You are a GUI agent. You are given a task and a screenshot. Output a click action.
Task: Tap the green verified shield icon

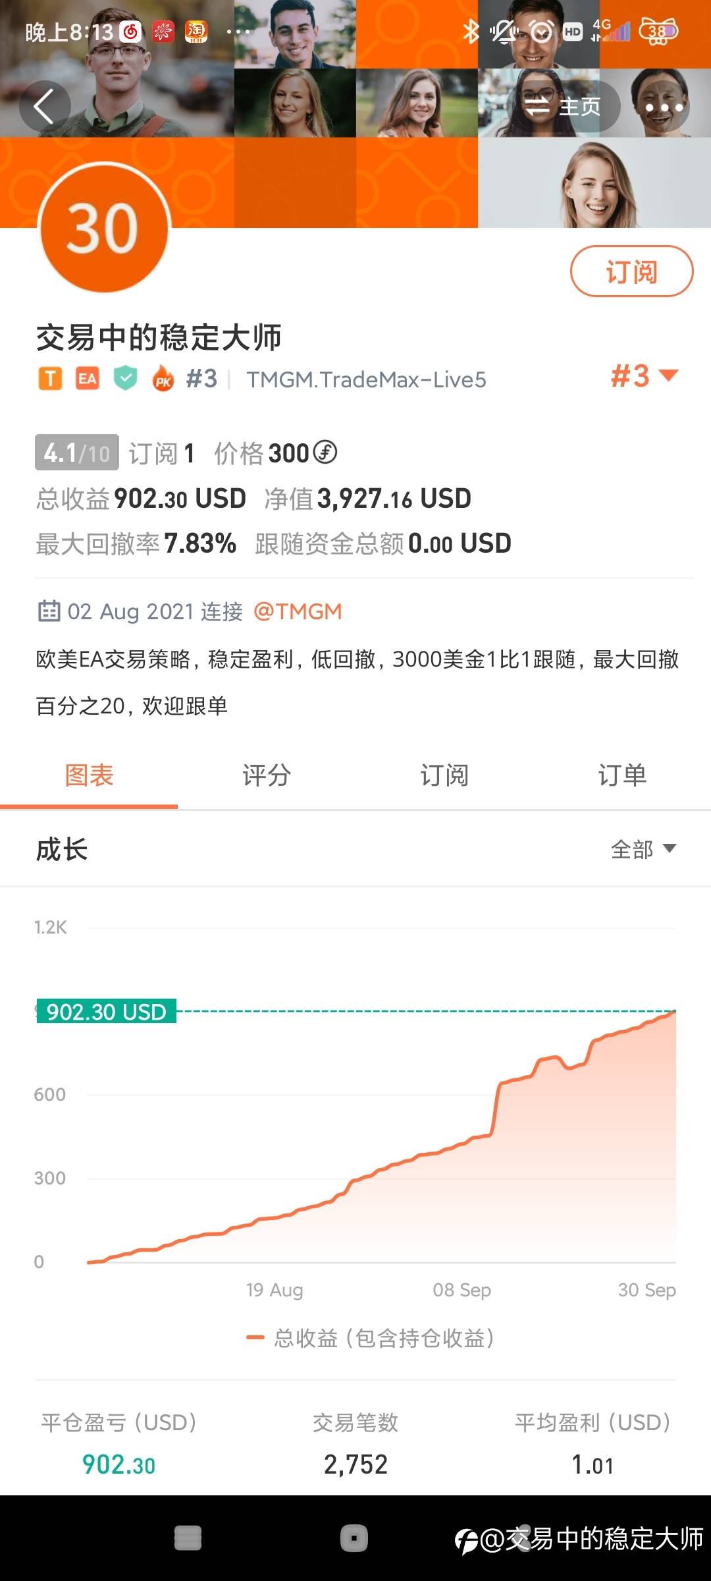click(x=125, y=379)
